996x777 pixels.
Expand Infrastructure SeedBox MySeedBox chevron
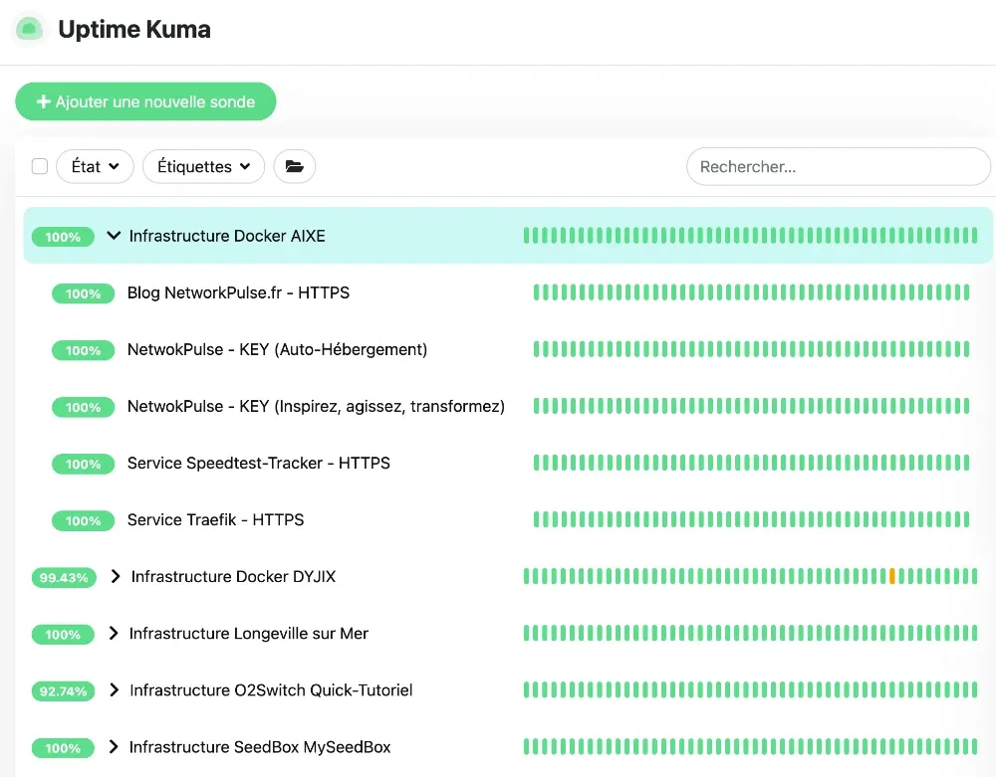[x=114, y=746]
